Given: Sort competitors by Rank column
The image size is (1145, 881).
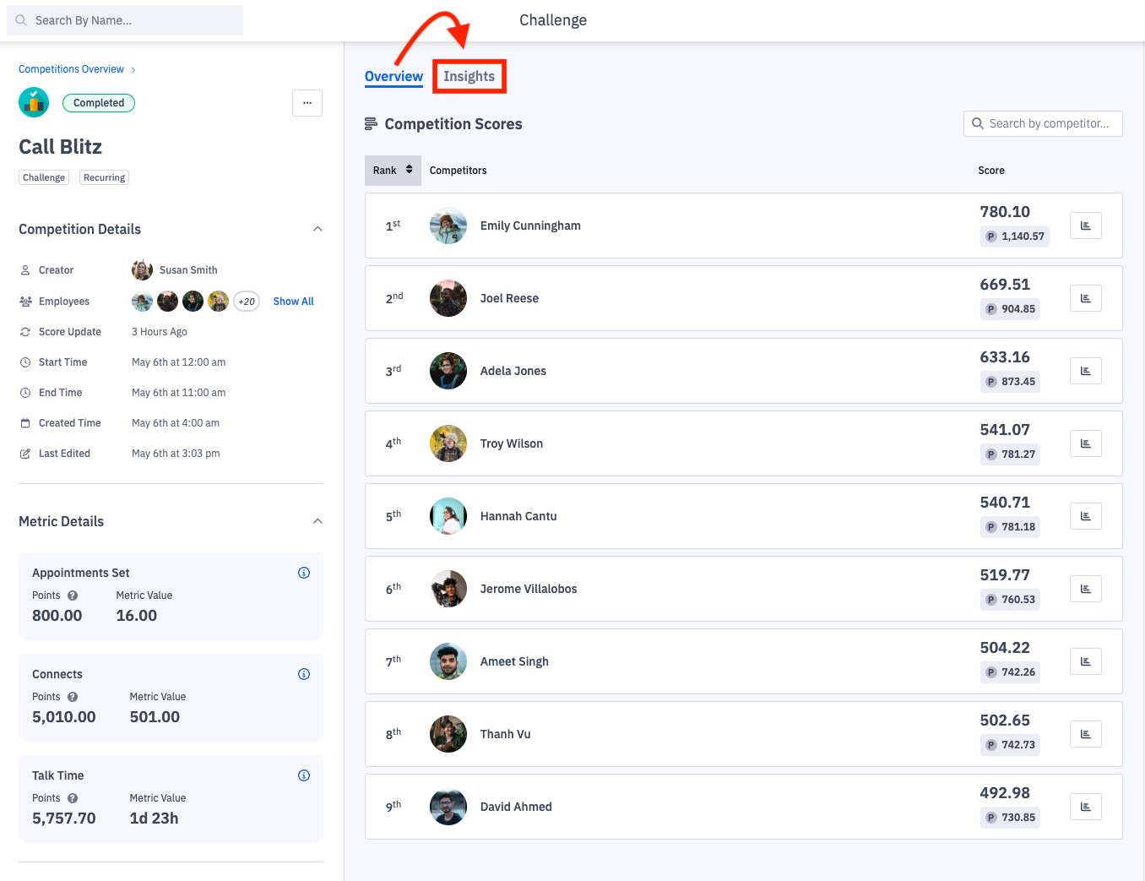Looking at the screenshot, I should point(393,170).
